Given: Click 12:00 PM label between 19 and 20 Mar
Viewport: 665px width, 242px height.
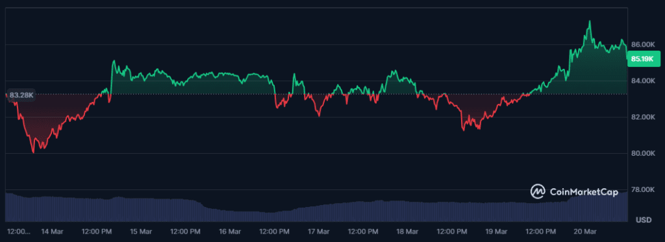Looking at the screenshot, I should (x=540, y=232).
